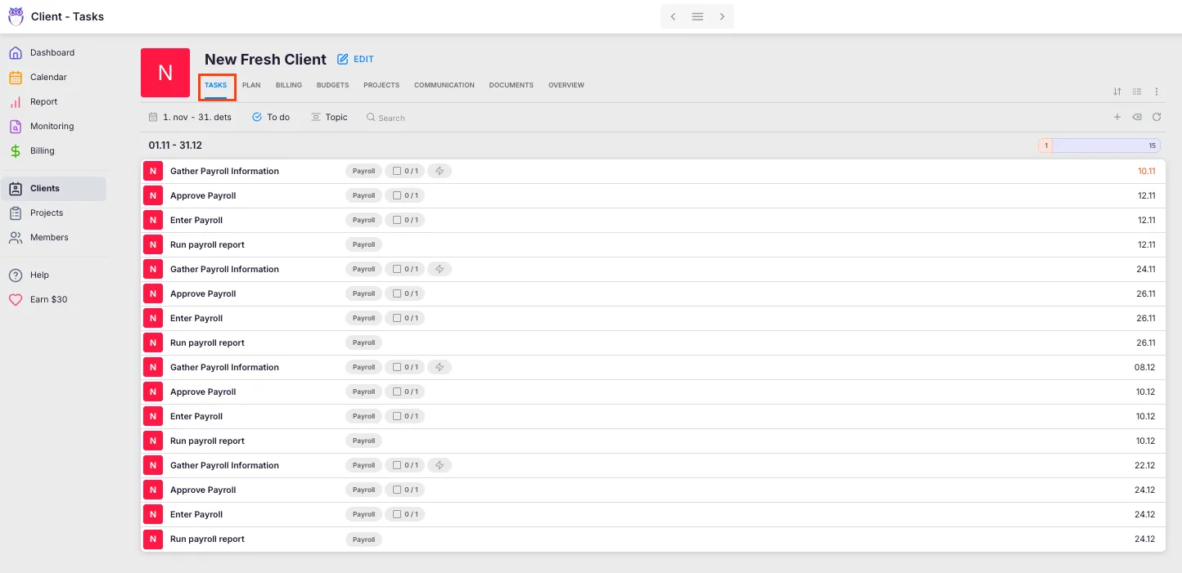Switch layout using the list view icon
This screenshot has height=573, width=1182.
coord(1137,92)
